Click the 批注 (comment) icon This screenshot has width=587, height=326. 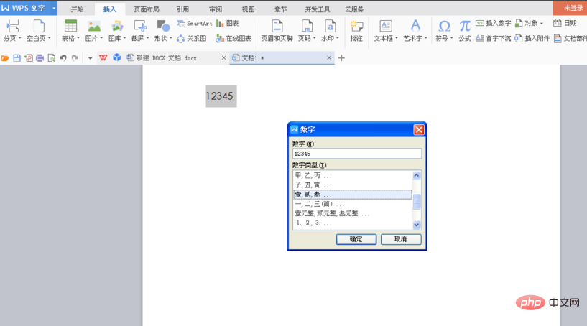(356, 27)
